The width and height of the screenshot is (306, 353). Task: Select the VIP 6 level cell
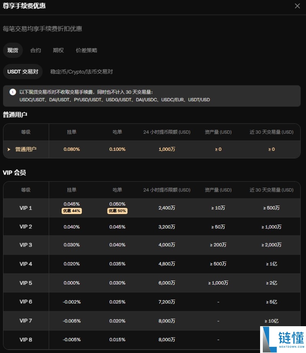(26, 302)
